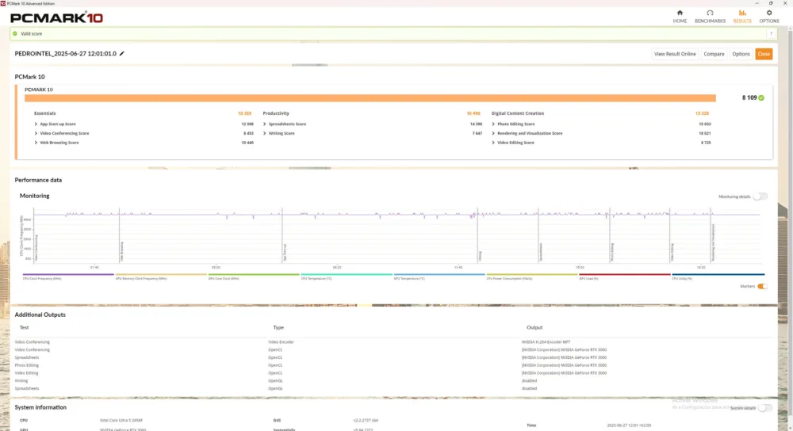Turn off the Markers toggle

[762, 287]
